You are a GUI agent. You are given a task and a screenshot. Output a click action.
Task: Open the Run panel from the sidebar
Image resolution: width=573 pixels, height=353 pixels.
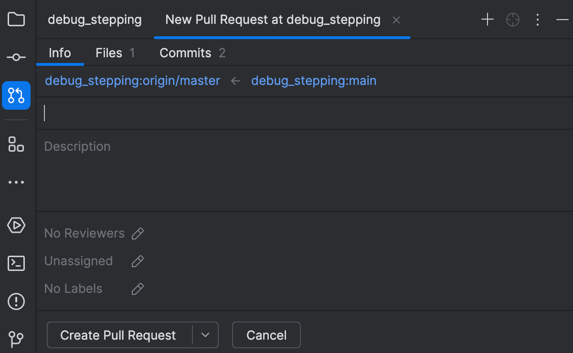coord(16,225)
